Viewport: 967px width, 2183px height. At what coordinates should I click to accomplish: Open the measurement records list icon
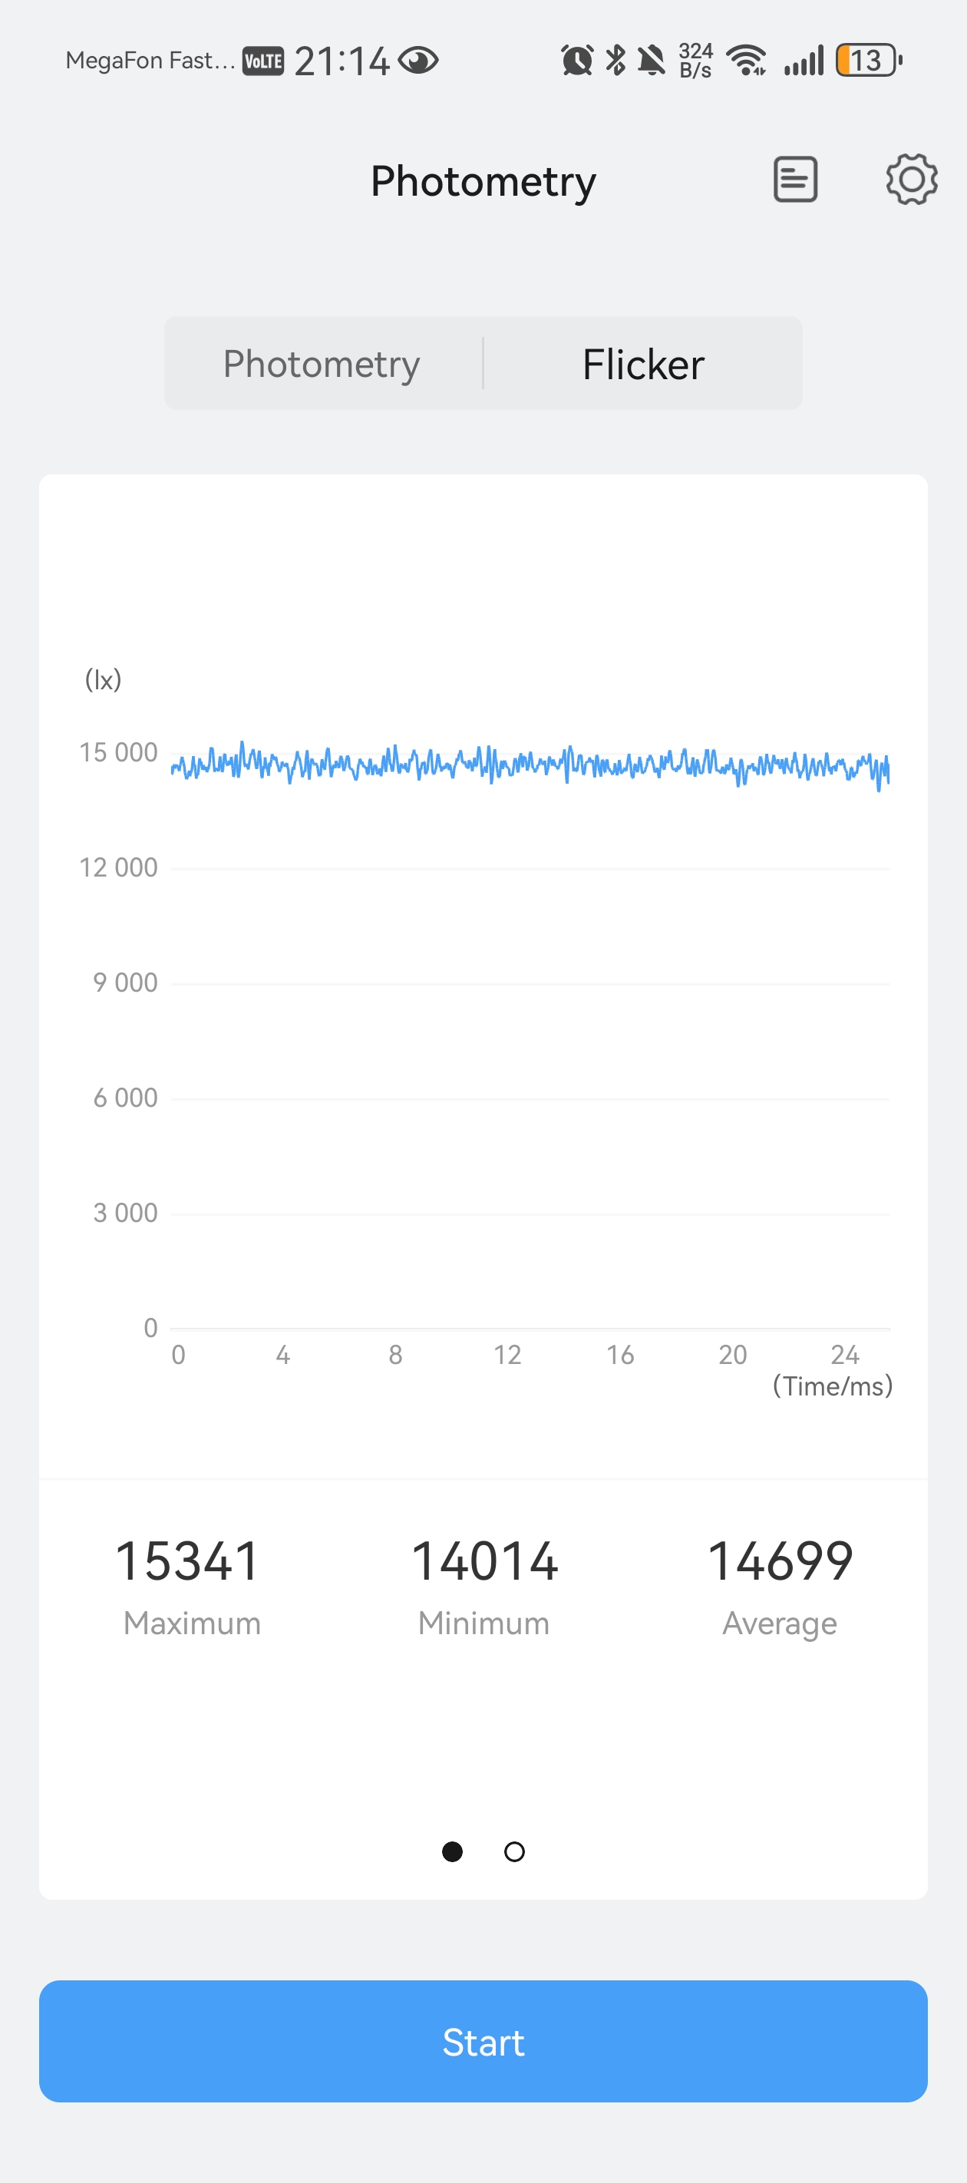click(x=795, y=180)
